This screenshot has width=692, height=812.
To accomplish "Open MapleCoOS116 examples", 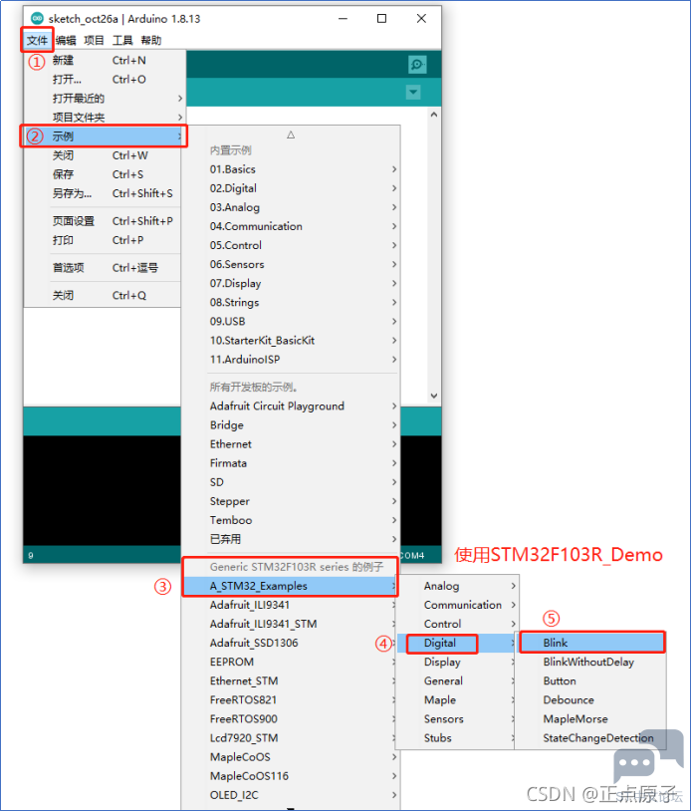I will (x=291, y=776).
